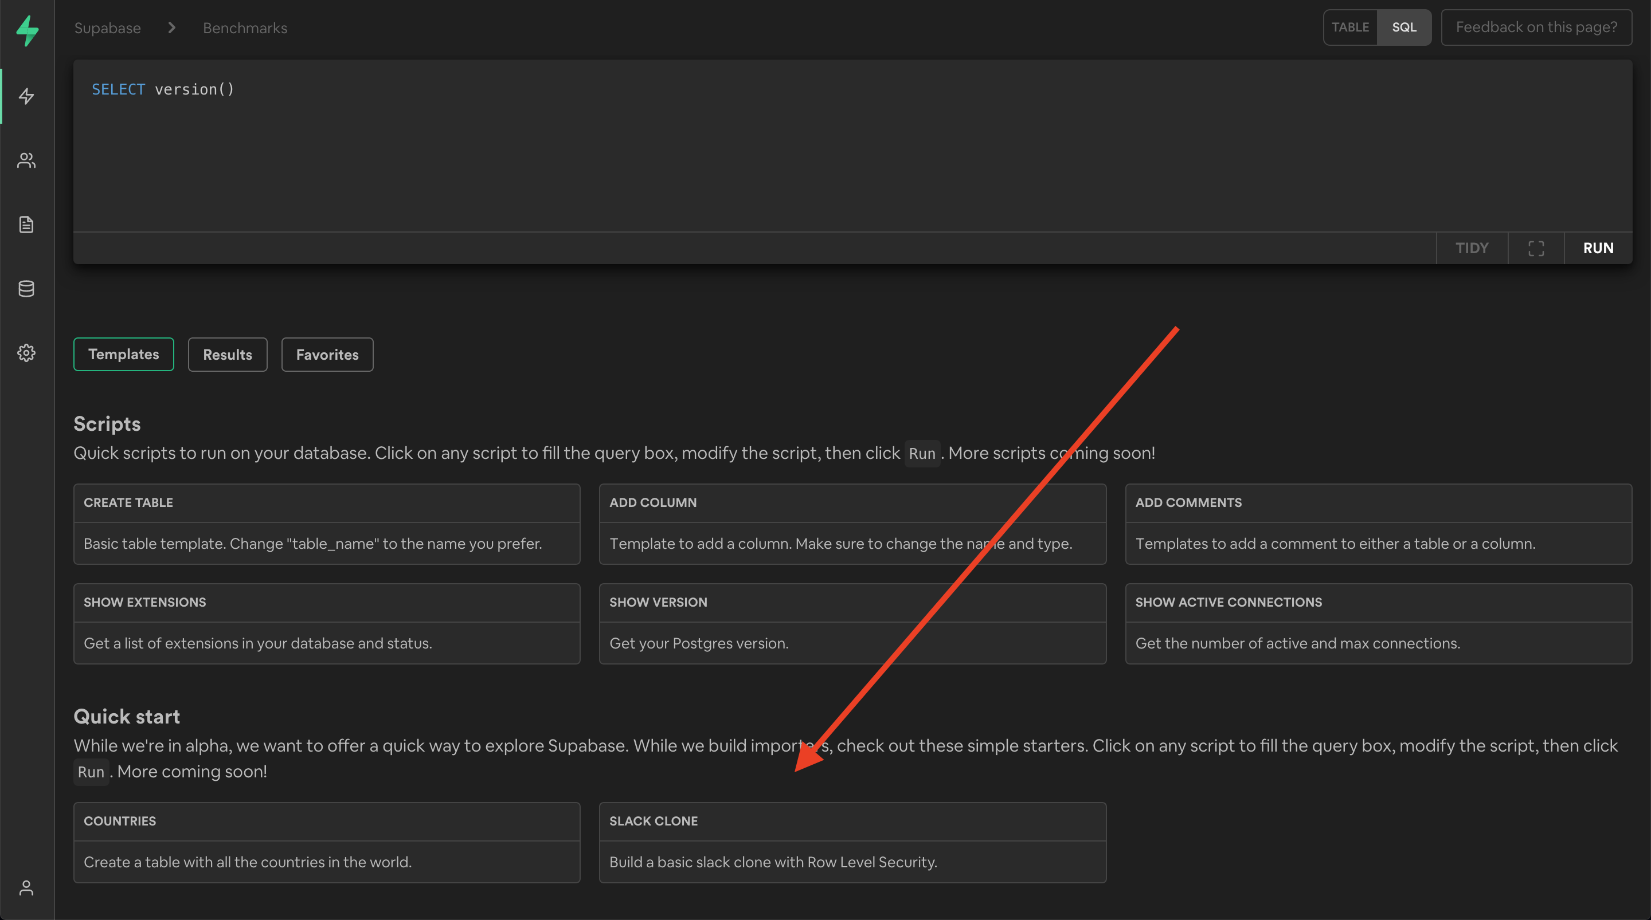Open the Settings gear sidebar icon
The image size is (1651, 920).
pyautogui.click(x=26, y=352)
